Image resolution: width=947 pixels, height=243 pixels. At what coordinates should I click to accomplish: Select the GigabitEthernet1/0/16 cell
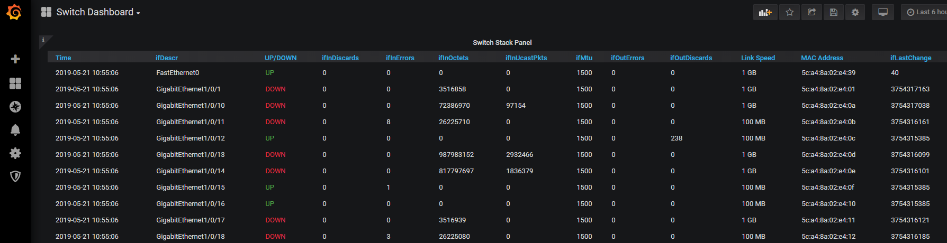tap(191, 204)
